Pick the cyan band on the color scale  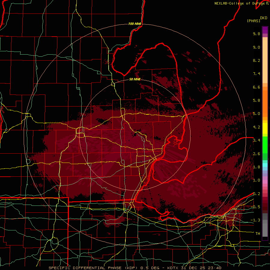click(x=265, y=165)
